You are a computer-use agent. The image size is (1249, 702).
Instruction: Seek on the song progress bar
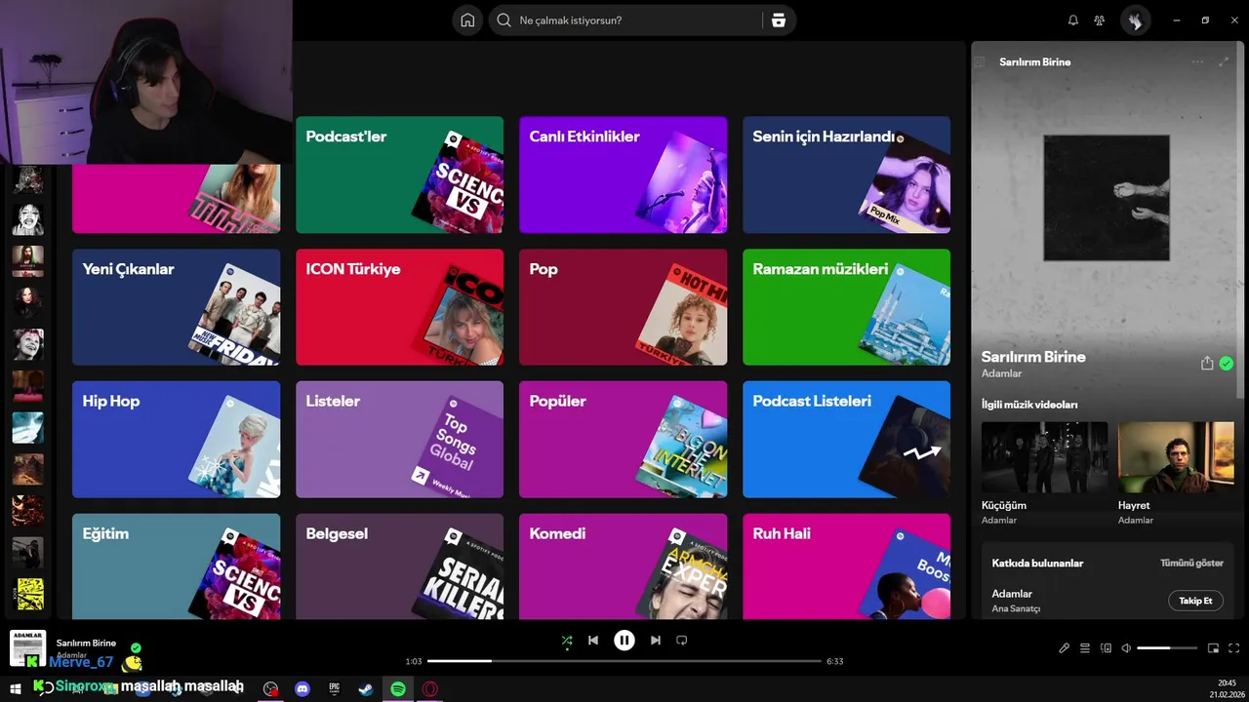624,661
